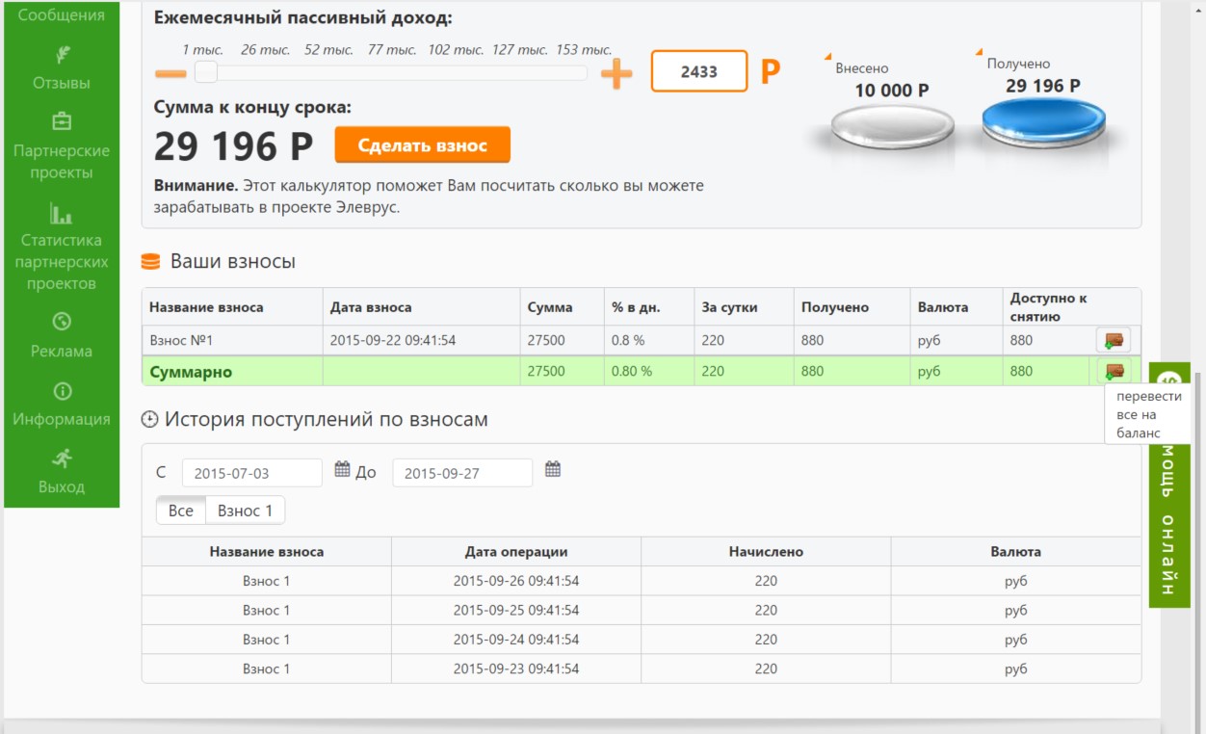The image size is (1206, 734).
Task: Click the date 2015-09-22 09:41:54
Action: point(393,340)
